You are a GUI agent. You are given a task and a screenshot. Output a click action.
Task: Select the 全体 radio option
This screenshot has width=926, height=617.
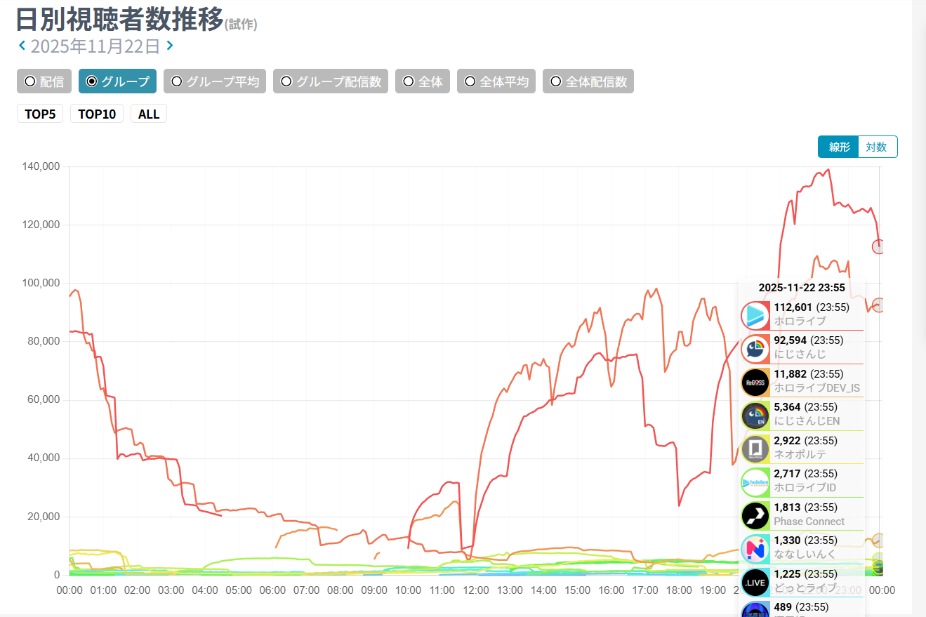pyautogui.click(x=423, y=81)
